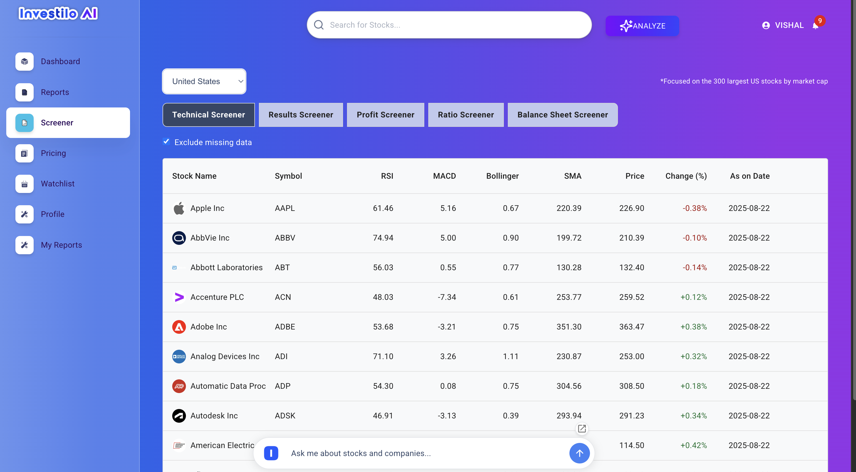
Task: Open the Ratio Screener tab
Action: pyautogui.click(x=465, y=115)
